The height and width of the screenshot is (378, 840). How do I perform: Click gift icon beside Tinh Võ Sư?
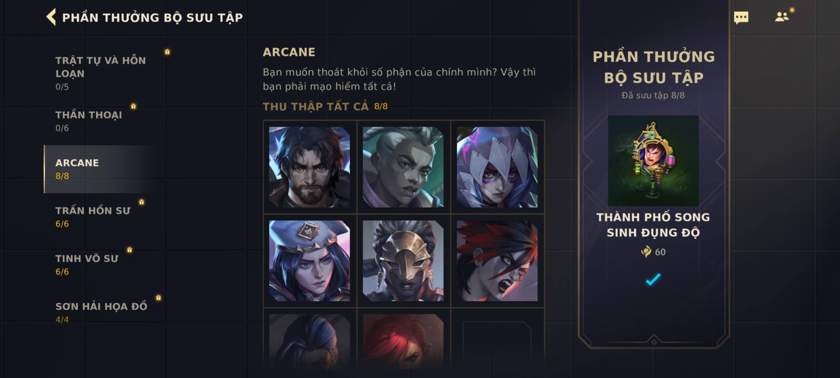coord(129,250)
